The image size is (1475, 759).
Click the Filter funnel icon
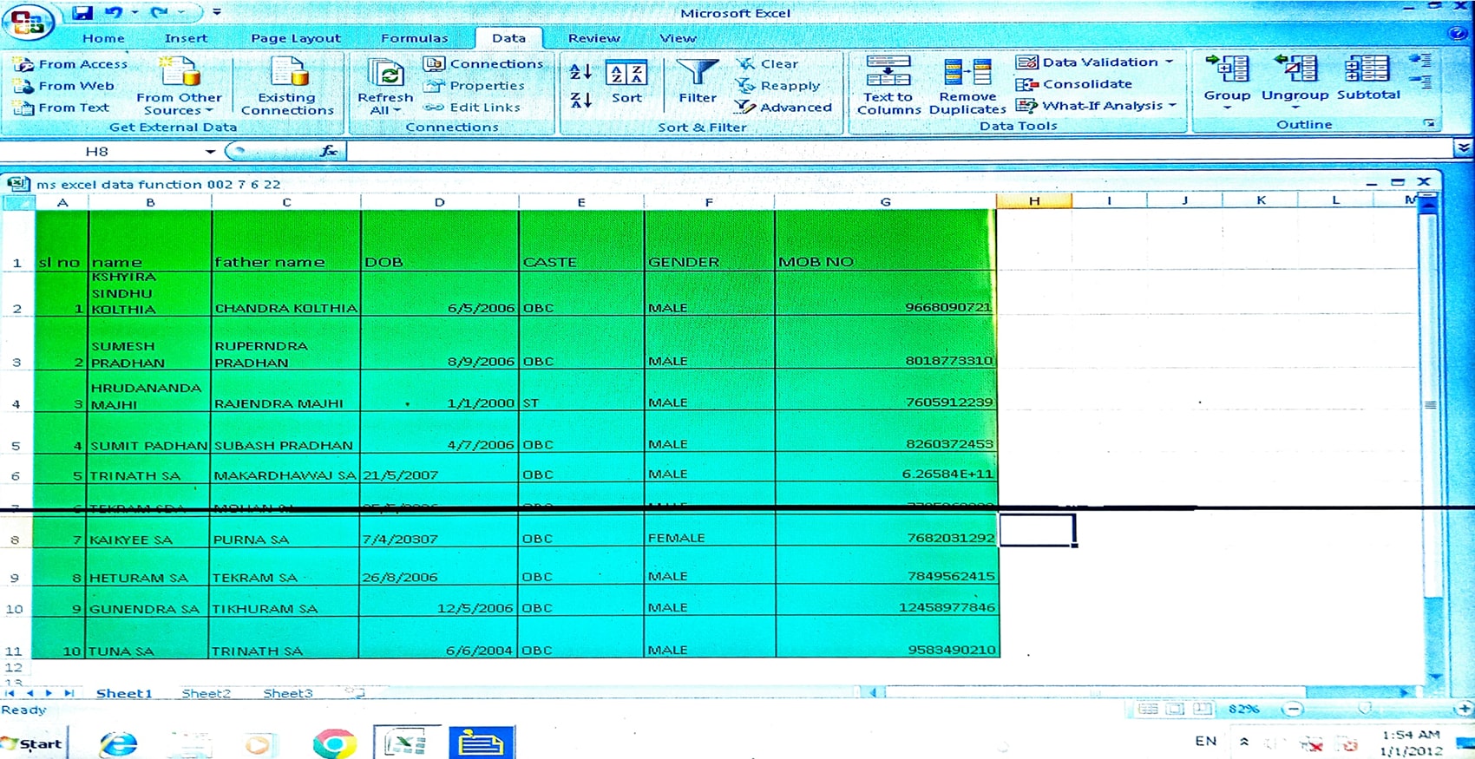click(x=697, y=75)
